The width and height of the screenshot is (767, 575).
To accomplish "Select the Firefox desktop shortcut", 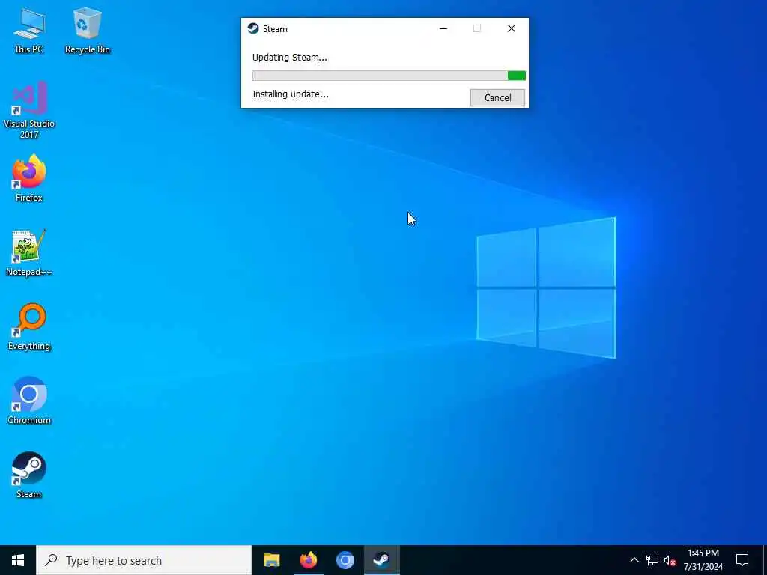I will point(29,178).
